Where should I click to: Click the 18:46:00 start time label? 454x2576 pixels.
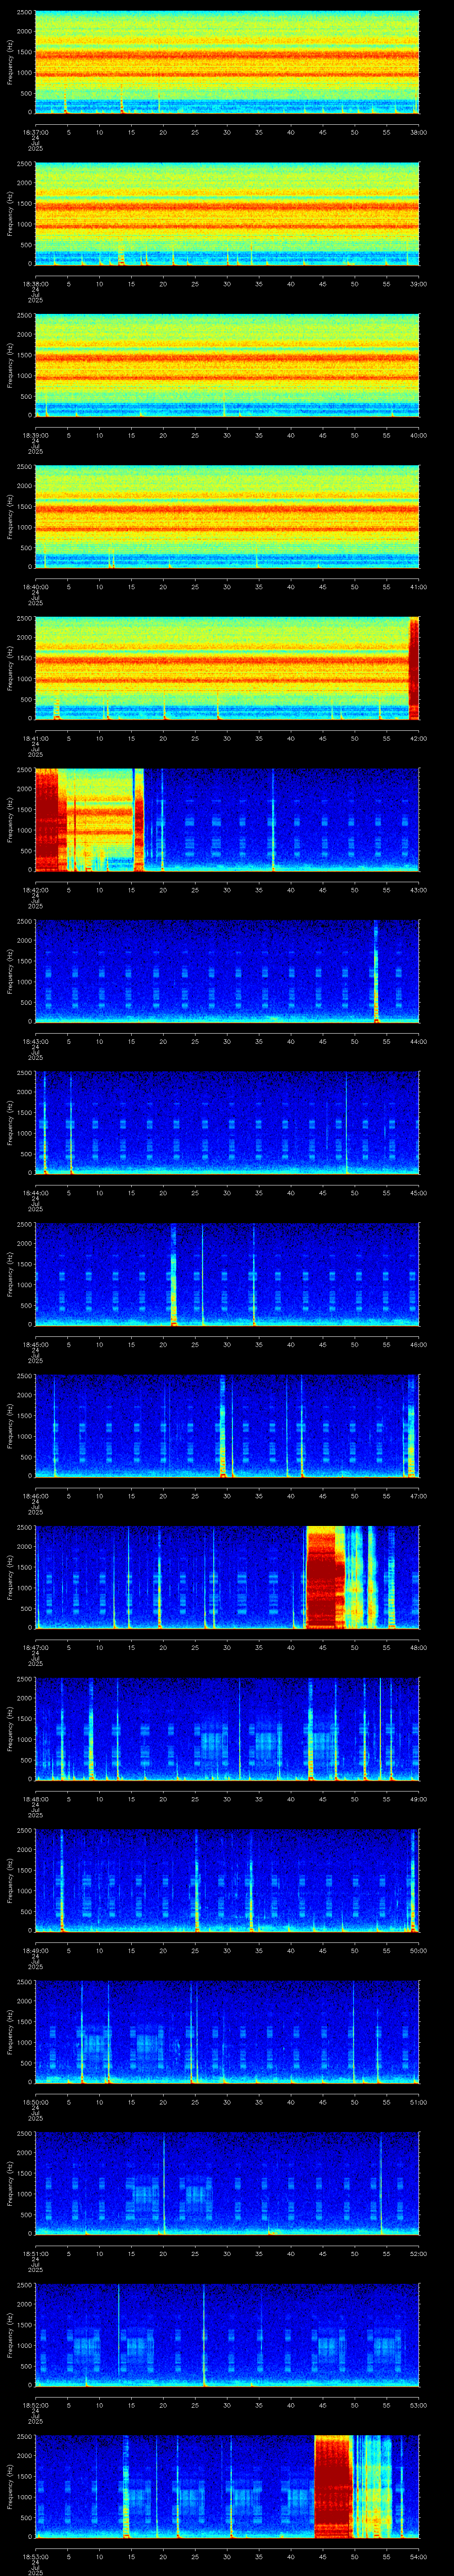tap(35, 1495)
